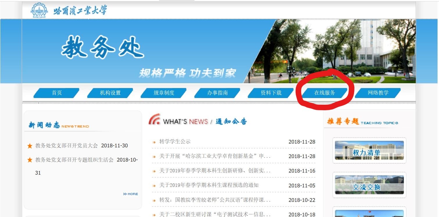Click date 2018-11-16 in notice list
Image resolution: width=439 pixels, height=217 pixels.
coord(302,171)
